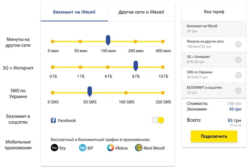This screenshot has height=167, width=247.
Task: Select 250 SMS on SMS slider
Action: pyautogui.click(x=163, y=93)
